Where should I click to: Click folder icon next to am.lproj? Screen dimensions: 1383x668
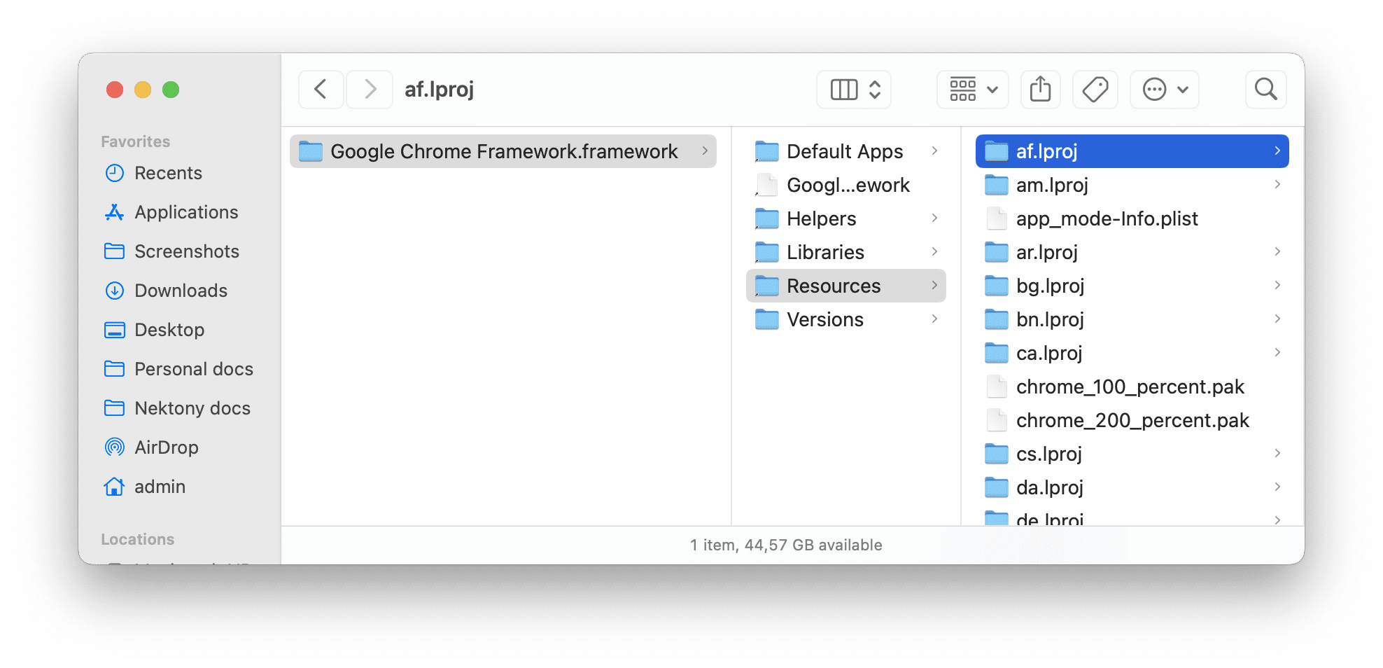[x=996, y=185]
